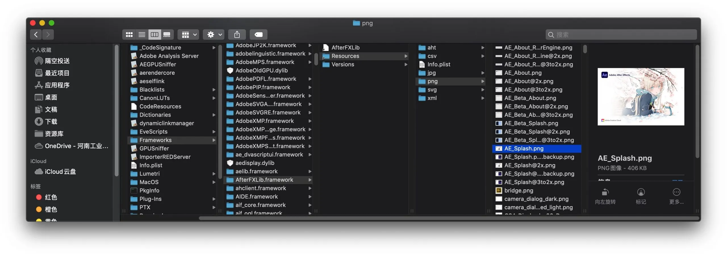Go forward to next folder
The height and width of the screenshot is (256, 727).
[48, 35]
